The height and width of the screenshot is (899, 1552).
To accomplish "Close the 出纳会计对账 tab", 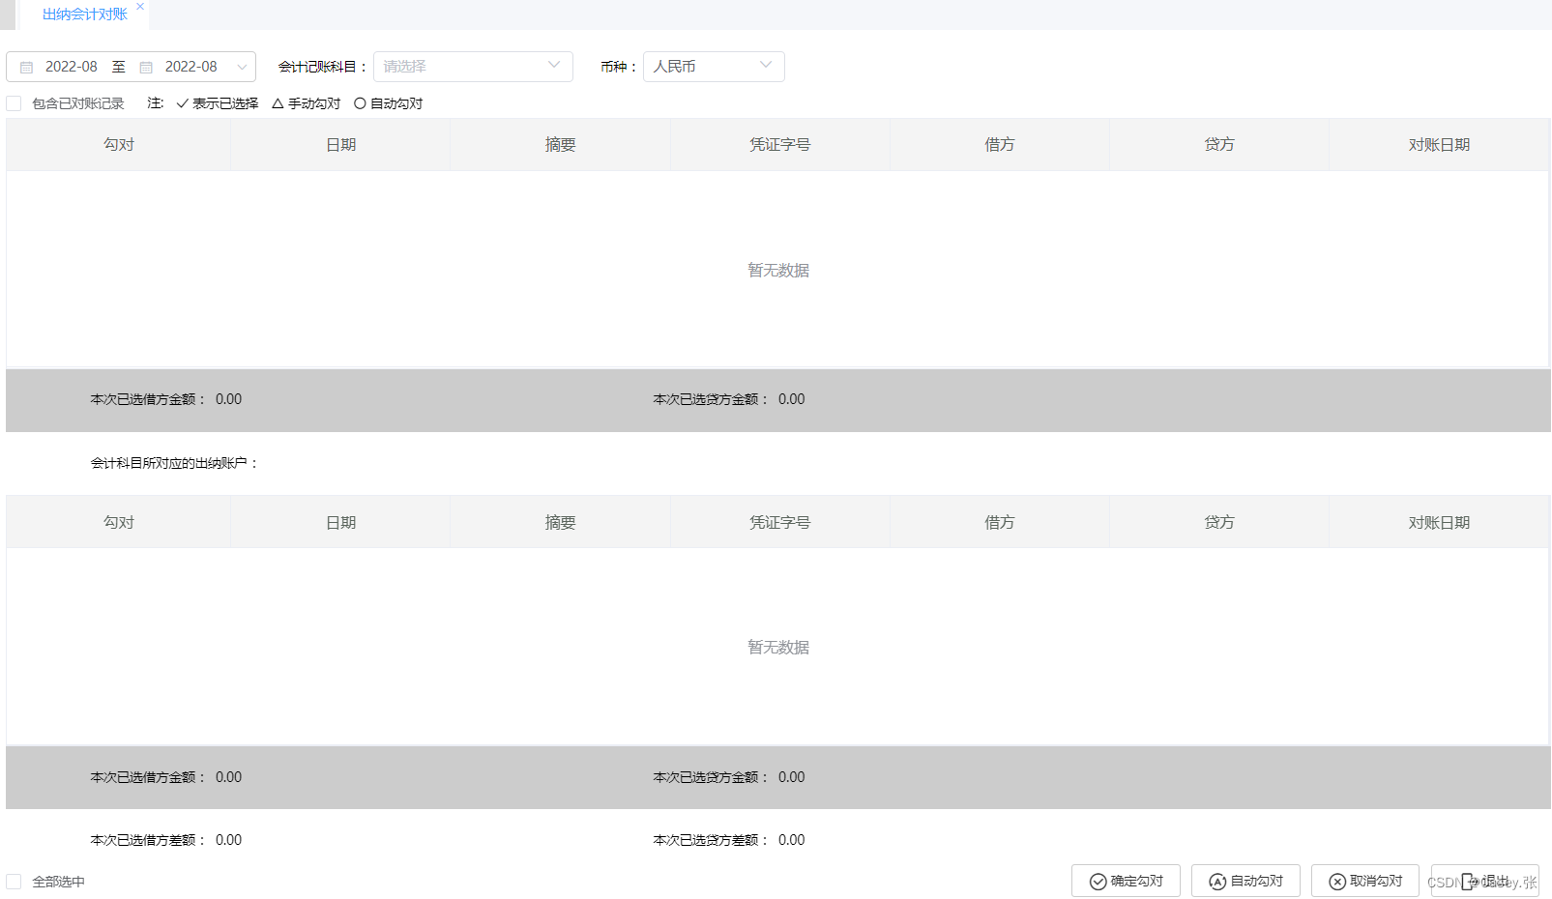I will (140, 6).
